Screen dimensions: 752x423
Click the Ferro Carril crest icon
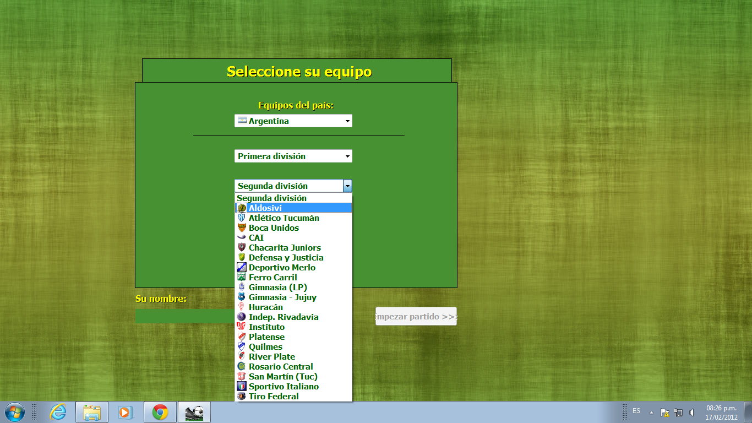241,278
